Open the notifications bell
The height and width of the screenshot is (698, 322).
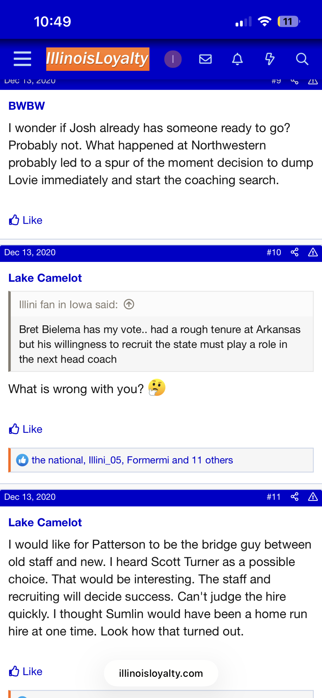237,59
